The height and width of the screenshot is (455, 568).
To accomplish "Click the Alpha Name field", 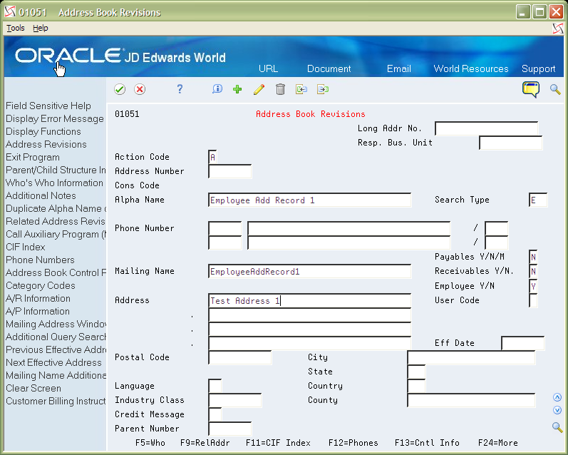I will pyautogui.click(x=309, y=200).
